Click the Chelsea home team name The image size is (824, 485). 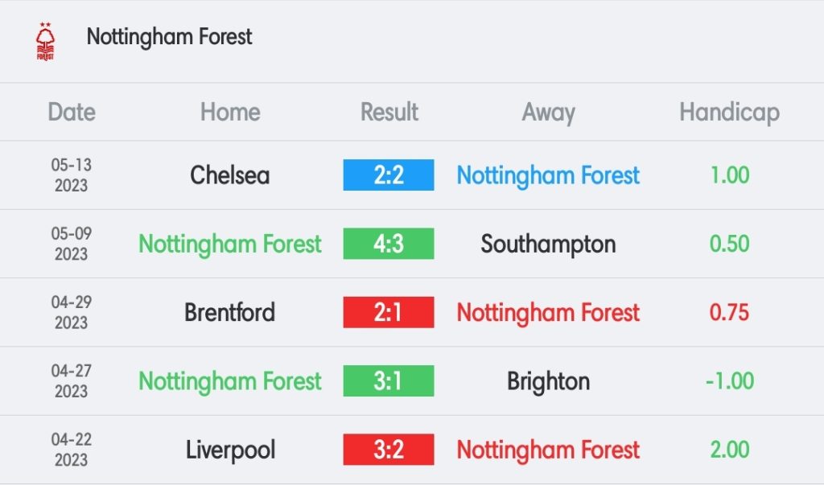click(229, 175)
